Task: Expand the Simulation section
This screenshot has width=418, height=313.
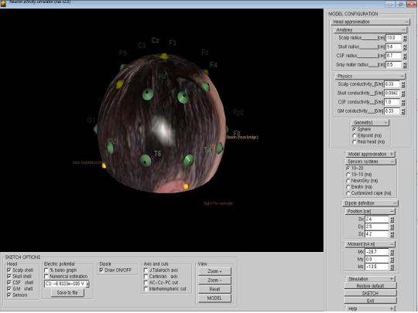Action: click(392, 279)
